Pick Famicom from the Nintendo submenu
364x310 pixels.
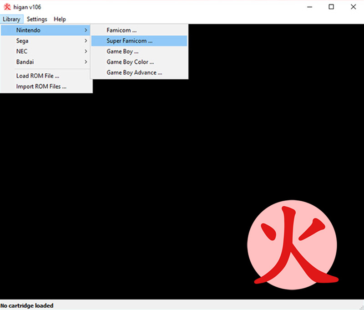(139, 30)
